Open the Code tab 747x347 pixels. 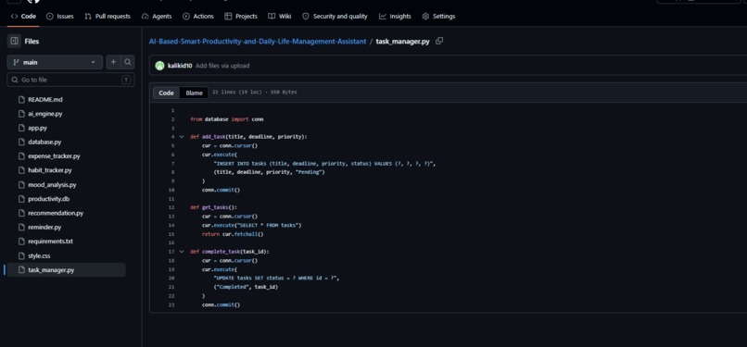(23, 16)
